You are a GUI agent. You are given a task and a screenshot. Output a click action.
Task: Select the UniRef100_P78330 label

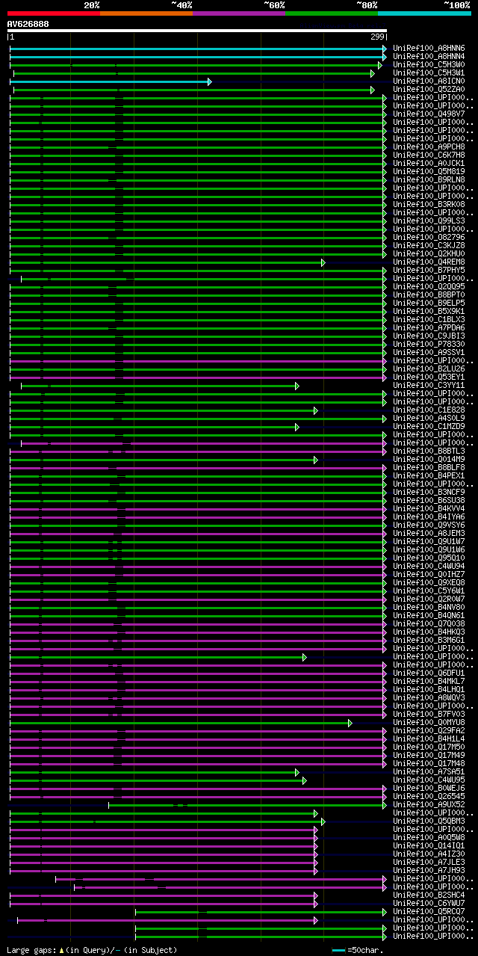(x=429, y=345)
